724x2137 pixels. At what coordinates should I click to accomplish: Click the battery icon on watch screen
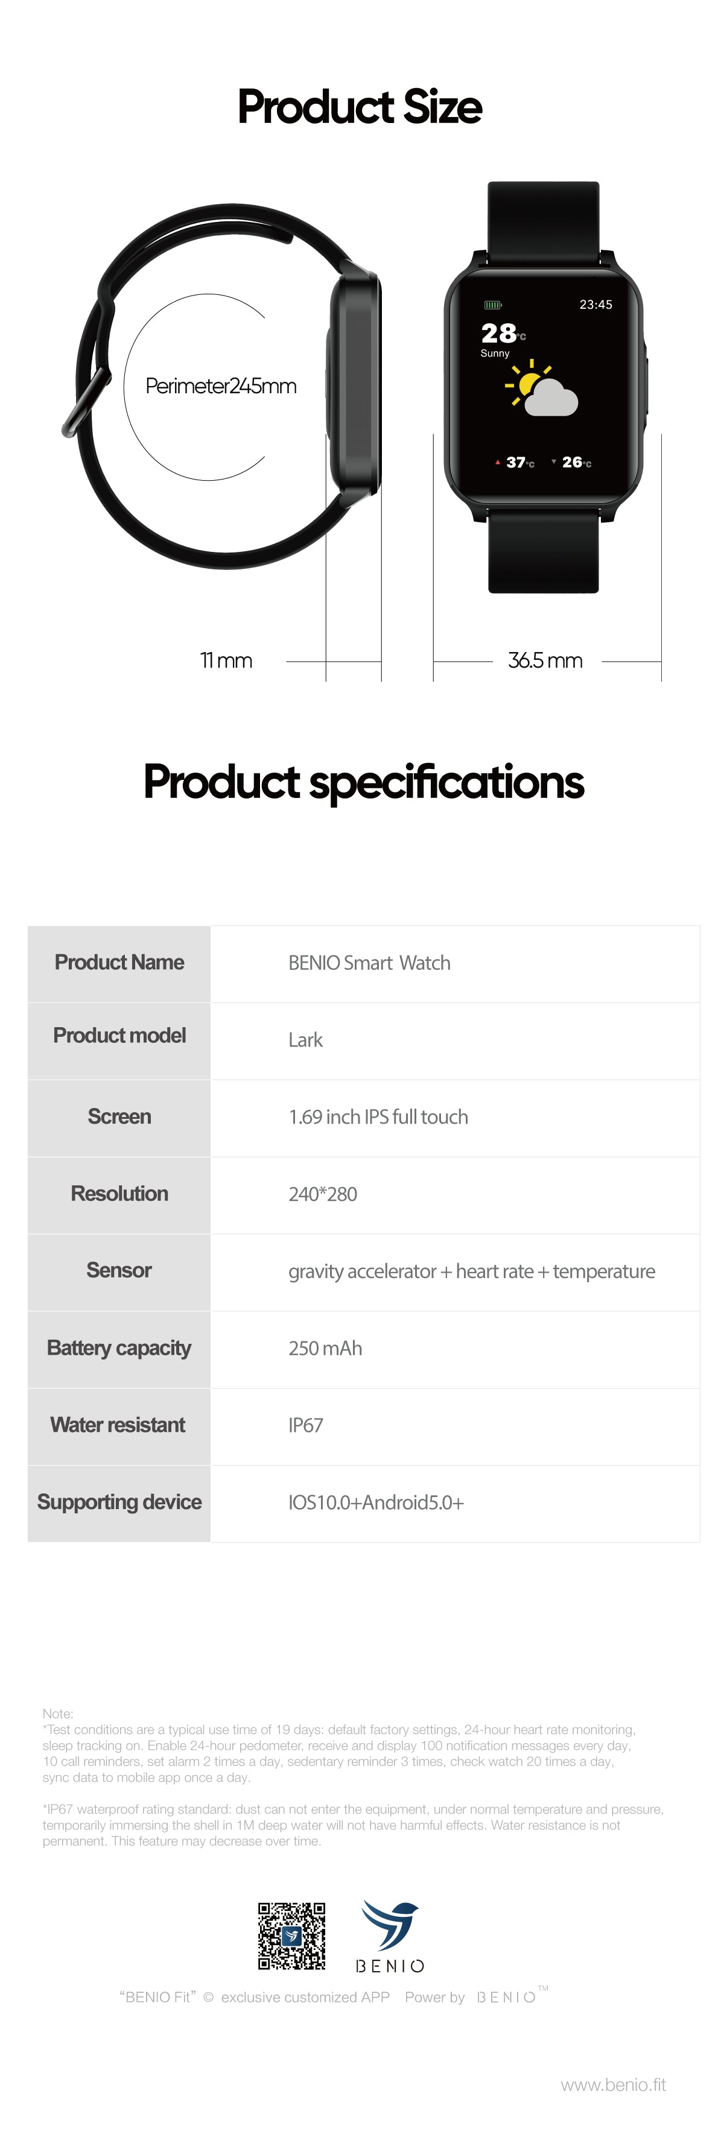(493, 305)
